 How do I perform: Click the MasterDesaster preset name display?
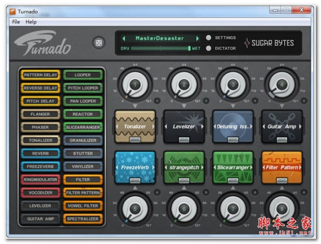click(159, 39)
